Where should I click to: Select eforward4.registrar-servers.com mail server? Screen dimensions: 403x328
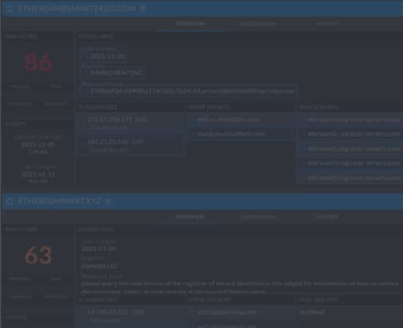coord(353,163)
